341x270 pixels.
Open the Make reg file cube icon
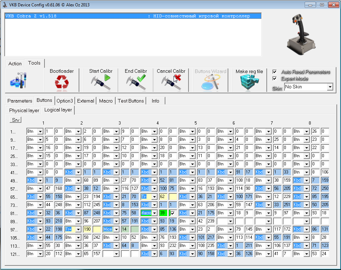(249, 84)
